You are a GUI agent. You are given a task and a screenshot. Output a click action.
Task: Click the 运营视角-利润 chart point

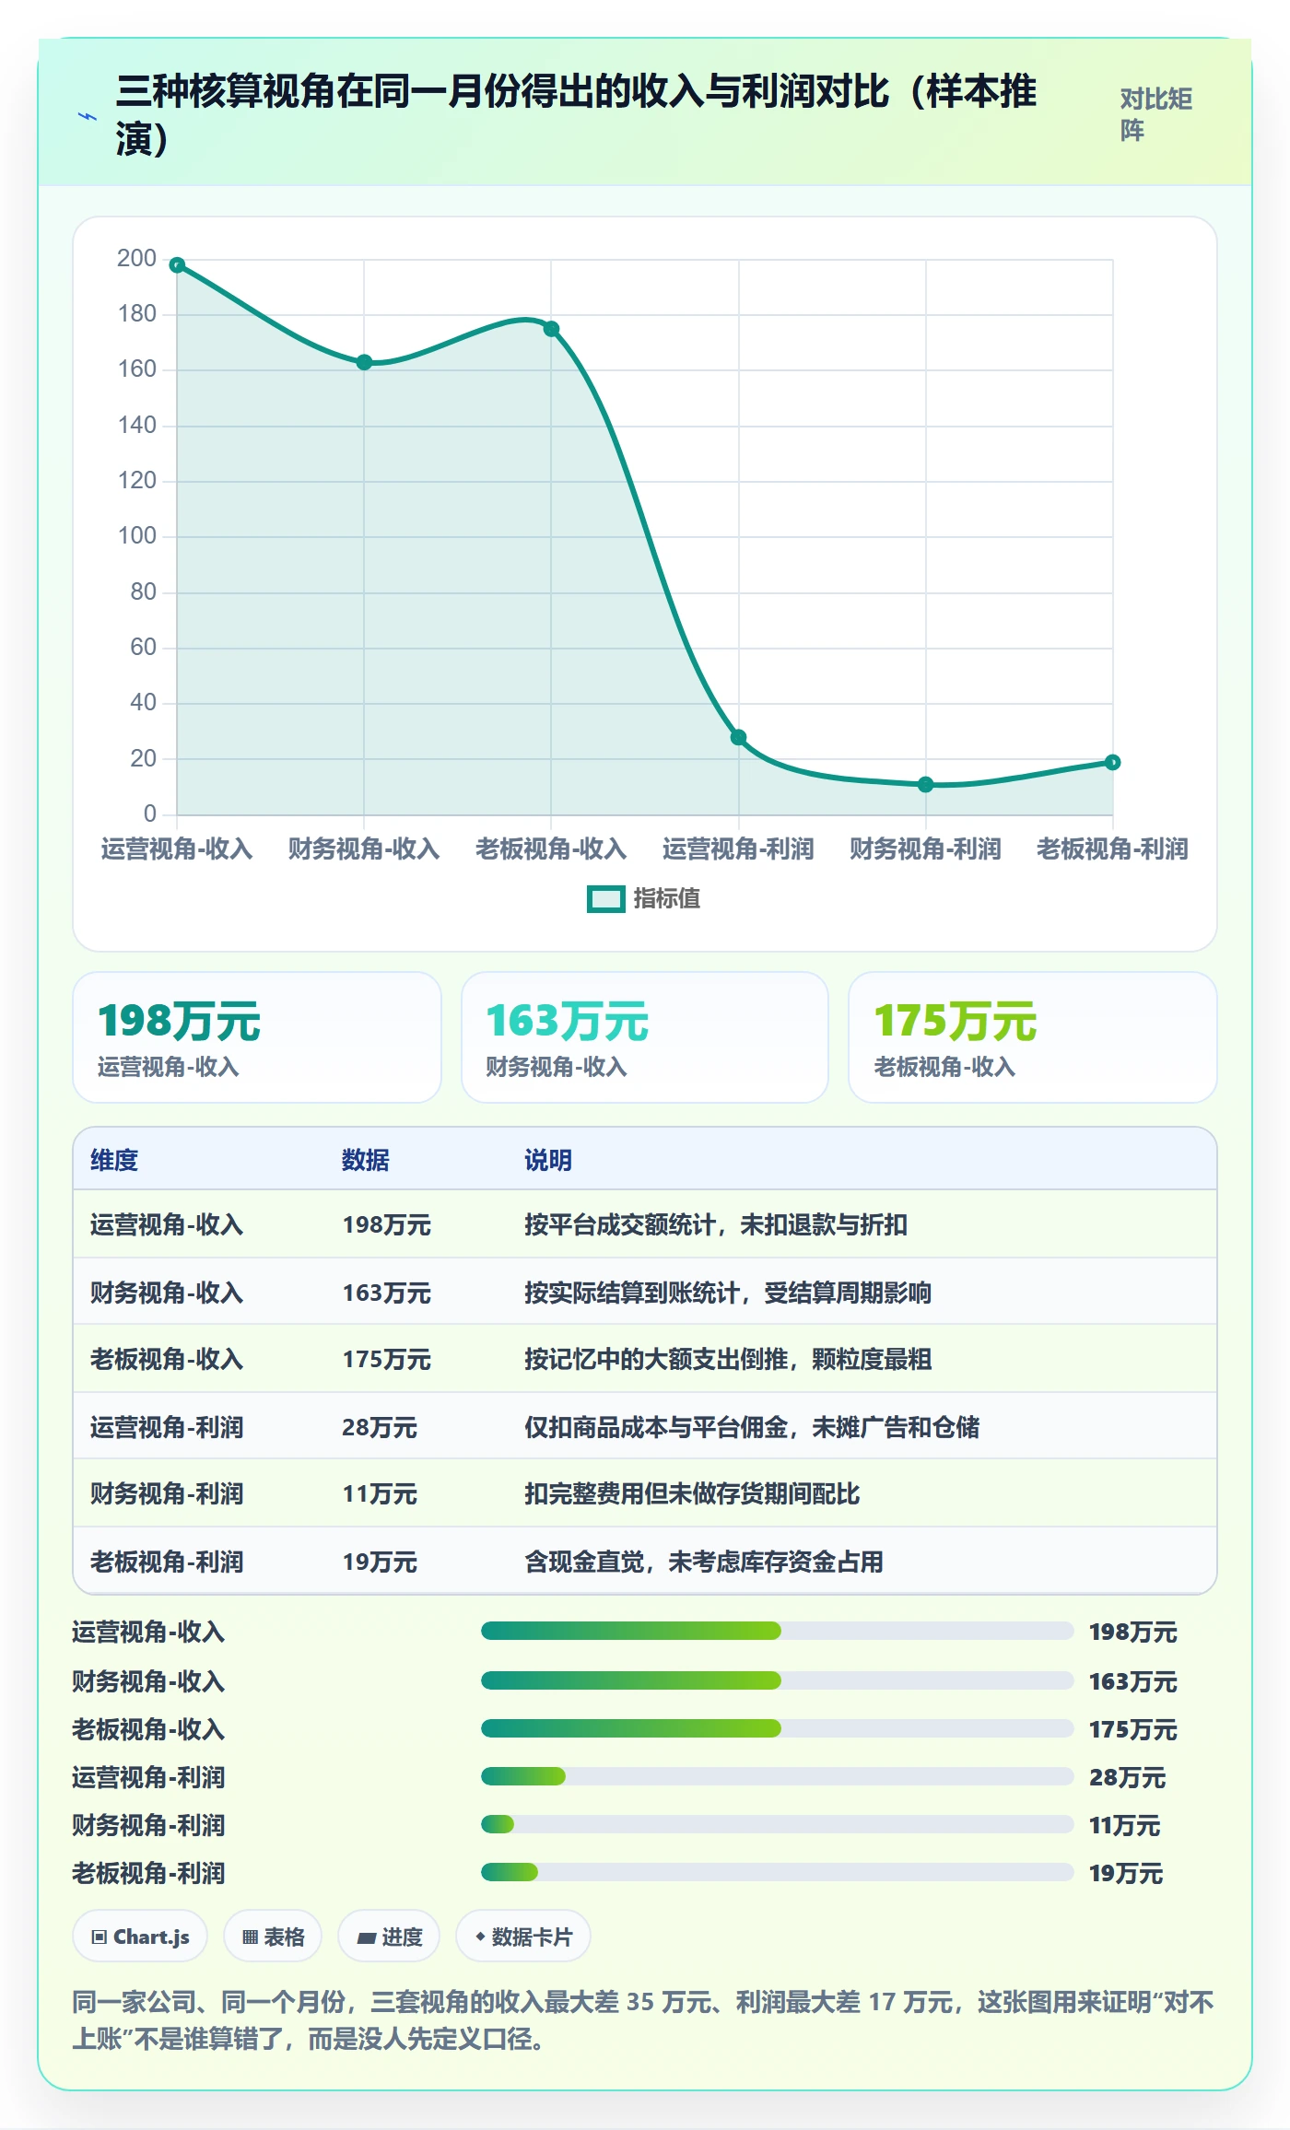739,738
